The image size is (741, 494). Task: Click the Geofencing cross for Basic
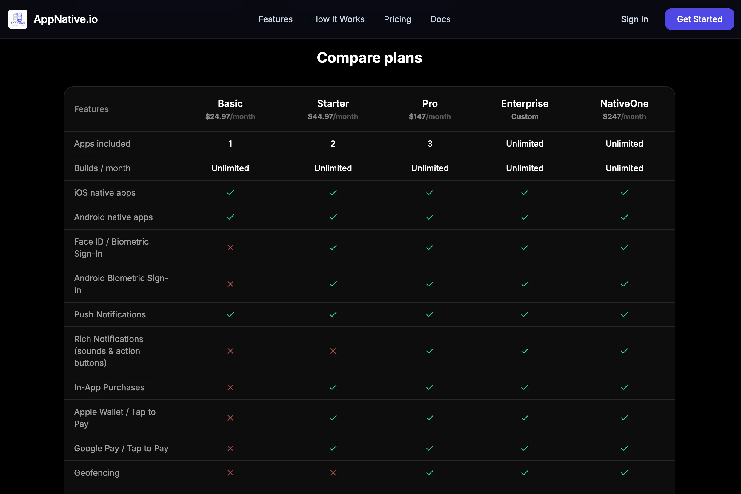coord(230,473)
